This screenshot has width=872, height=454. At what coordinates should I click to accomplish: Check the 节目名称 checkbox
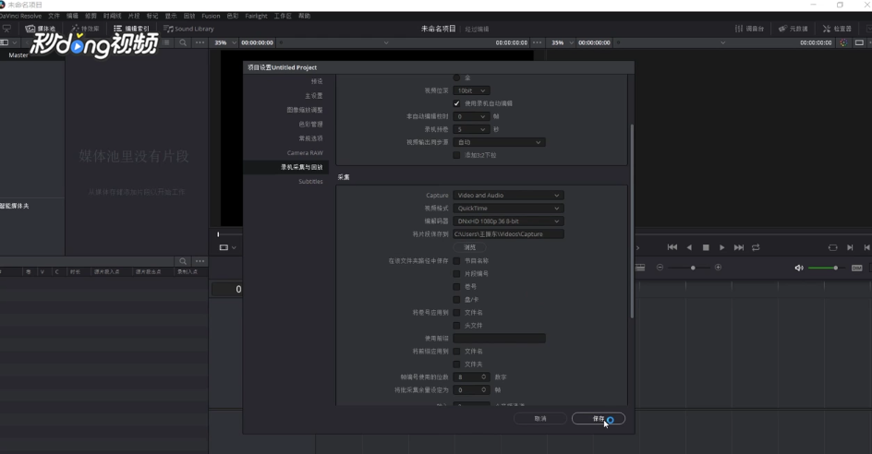[x=456, y=260]
